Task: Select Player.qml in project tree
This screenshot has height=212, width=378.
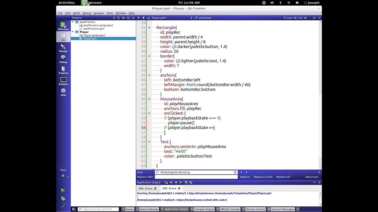Action: click(90, 39)
